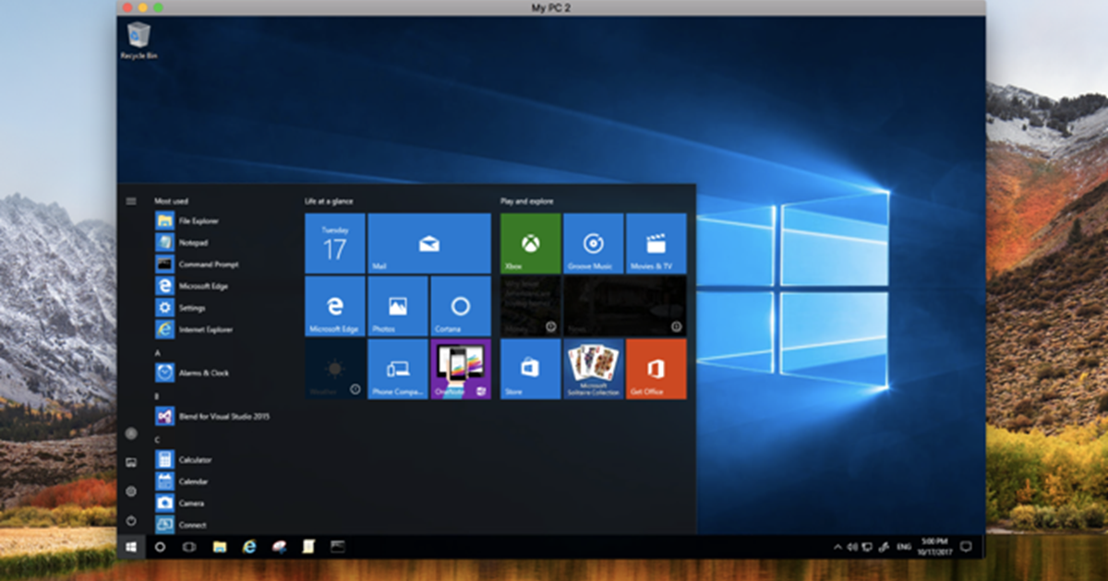Viewport: 1108px width, 581px height.
Task: Open Blend for Visual Studio 2015
Action: tap(223, 417)
